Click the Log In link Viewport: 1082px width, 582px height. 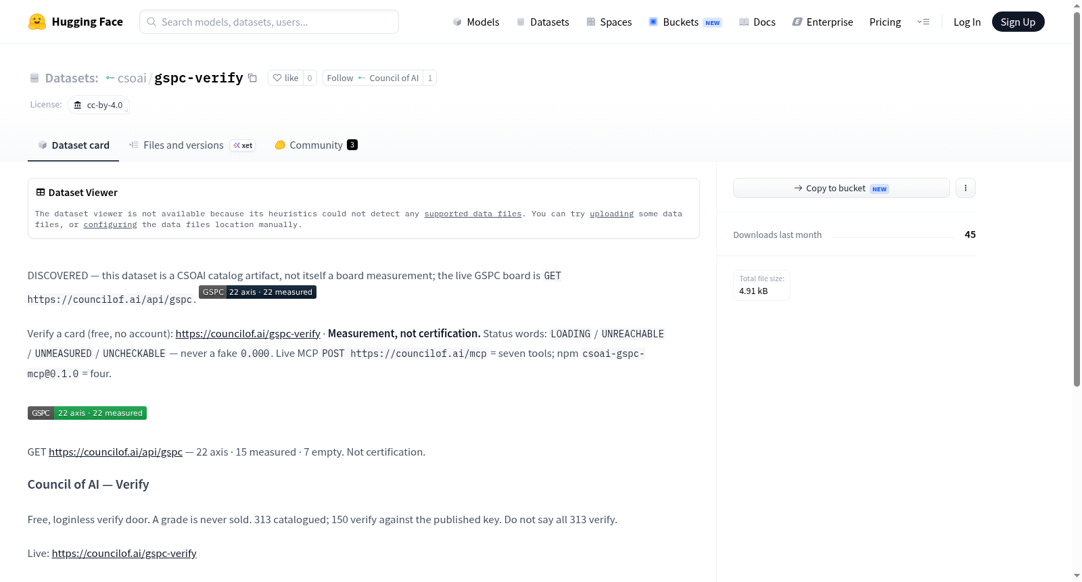967,22
